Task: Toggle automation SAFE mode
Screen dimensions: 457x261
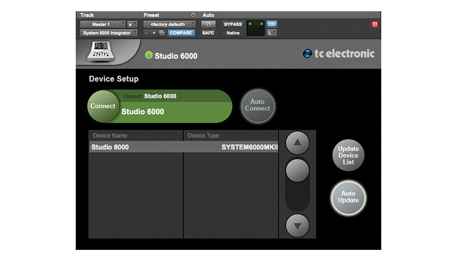Action: 208,33
